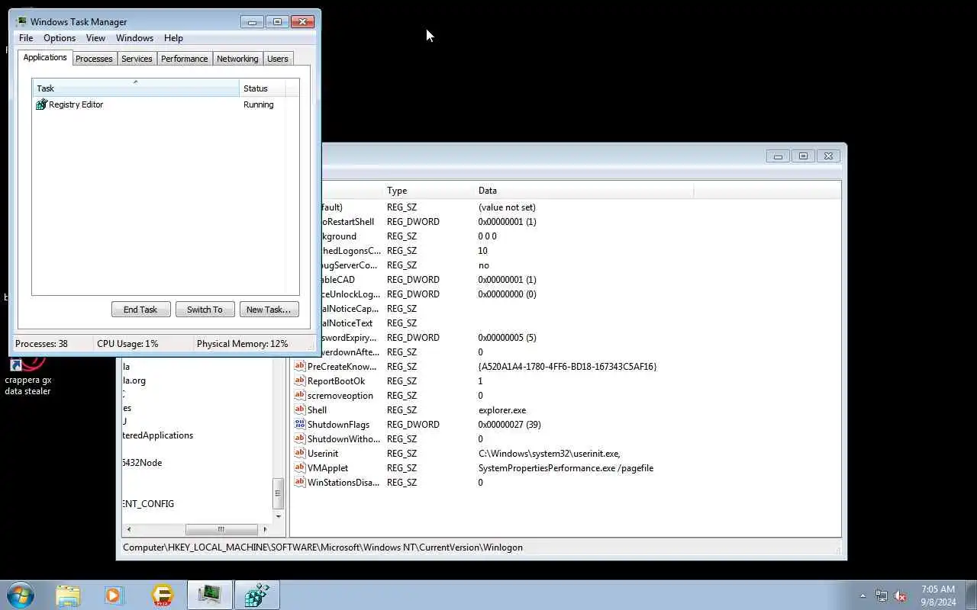
Task: Switch to Registry Editor taskbar icon
Action: tap(257, 595)
